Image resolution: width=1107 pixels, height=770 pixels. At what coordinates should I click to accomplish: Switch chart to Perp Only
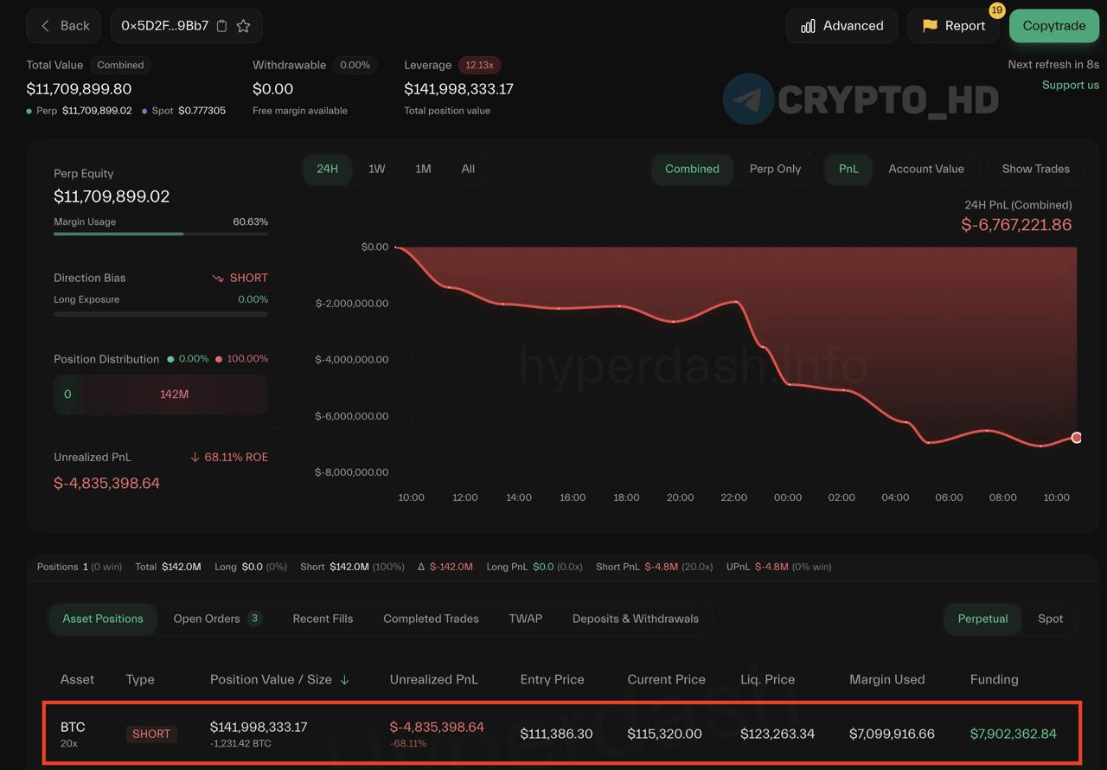tap(775, 169)
